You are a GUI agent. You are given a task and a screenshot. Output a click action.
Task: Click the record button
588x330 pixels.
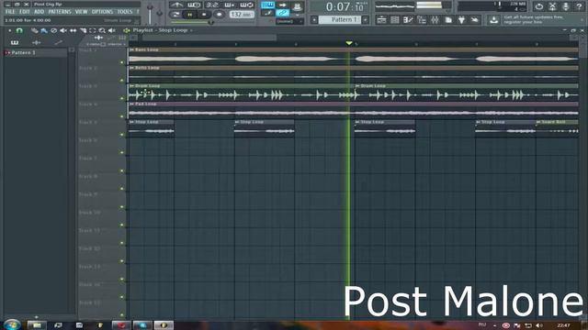(x=219, y=15)
